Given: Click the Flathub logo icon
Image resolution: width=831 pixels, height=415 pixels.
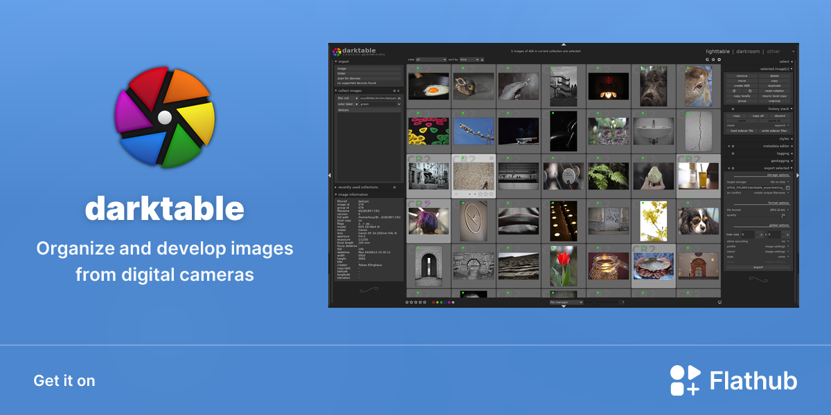Looking at the screenshot, I should tap(686, 380).
